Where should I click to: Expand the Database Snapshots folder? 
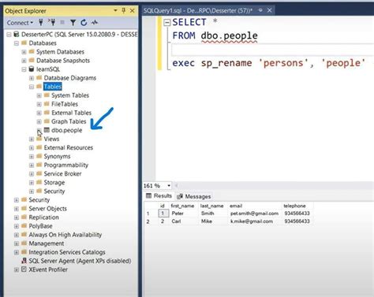pos(24,61)
